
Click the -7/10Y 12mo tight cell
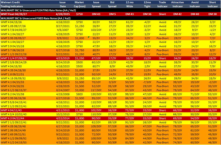(x=147, y=82)
